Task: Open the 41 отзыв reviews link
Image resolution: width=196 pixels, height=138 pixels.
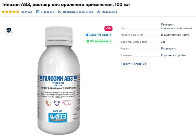Action: [27, 12]
